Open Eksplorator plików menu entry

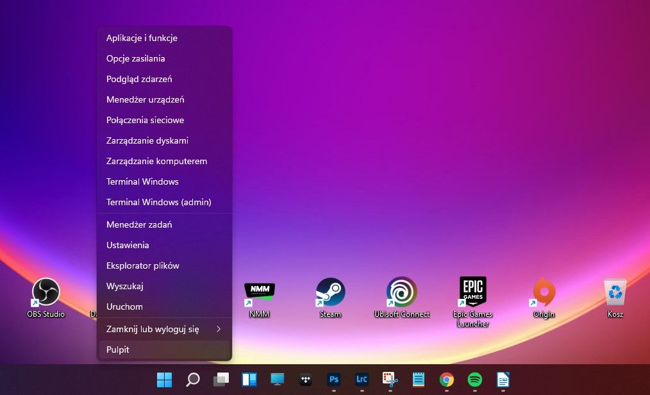point(164,265)
